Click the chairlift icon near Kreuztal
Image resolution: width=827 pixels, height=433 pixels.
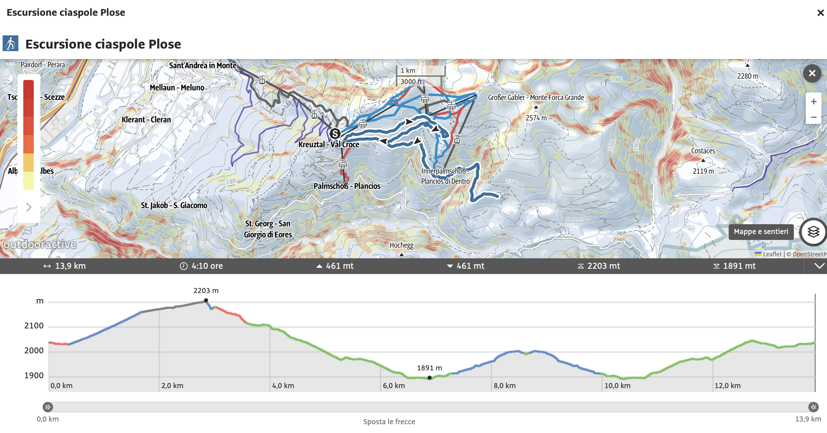[x=363, y=124]
